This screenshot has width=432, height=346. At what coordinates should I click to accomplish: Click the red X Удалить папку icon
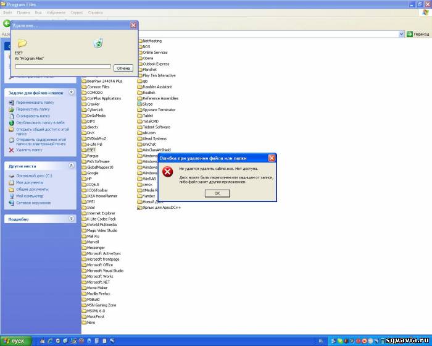[x=11, y=150]
